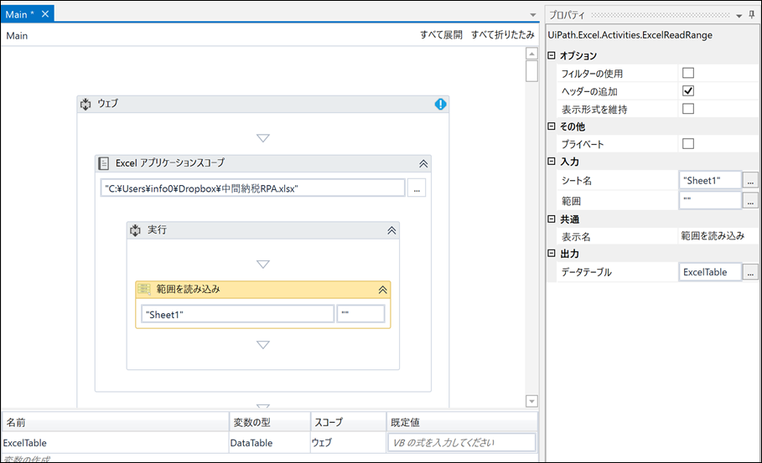
Task: Click すべて折りたたみ to collapse all
Action: [x=502, y=34]
